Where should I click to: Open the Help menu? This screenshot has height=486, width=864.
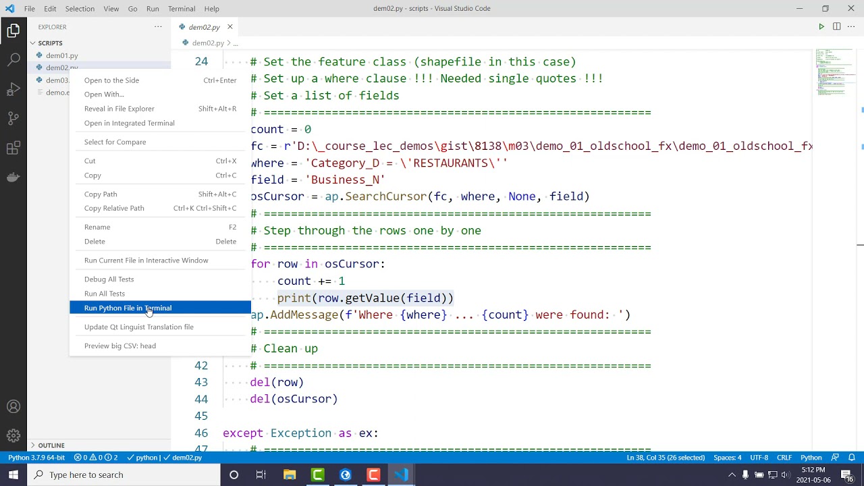(211, 9)
